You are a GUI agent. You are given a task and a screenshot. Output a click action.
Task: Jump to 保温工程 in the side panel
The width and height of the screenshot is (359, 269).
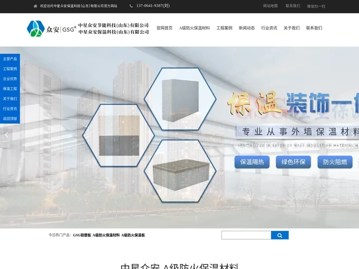tap(10, 89)
